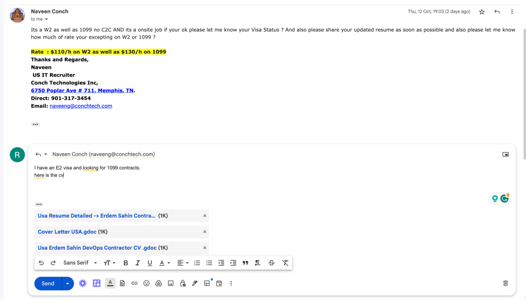
Task: Pop out the reply into a new window
Action: [505, 155]
